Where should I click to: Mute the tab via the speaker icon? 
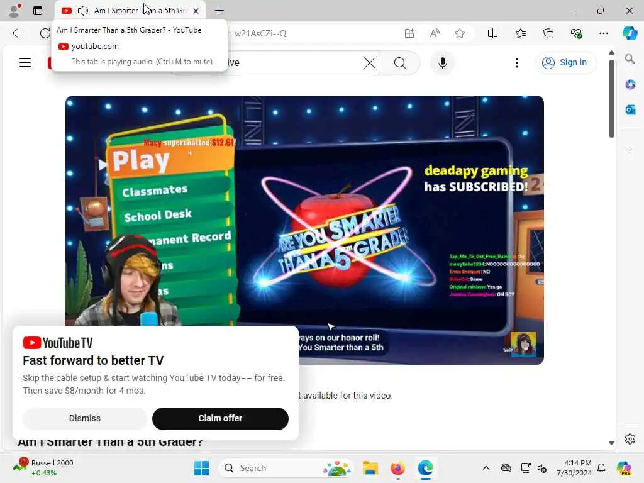[83, 11]
